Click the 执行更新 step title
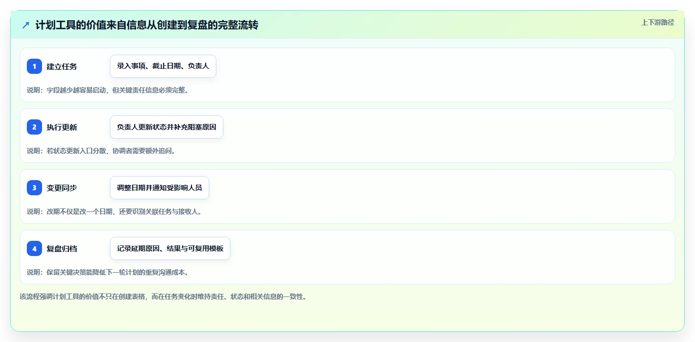This screenshot has width=695, height=342. pos(62,127)
